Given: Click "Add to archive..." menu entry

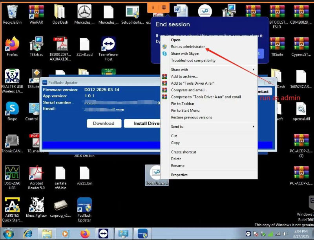Looking at the screenshot, I should (184, 77).
